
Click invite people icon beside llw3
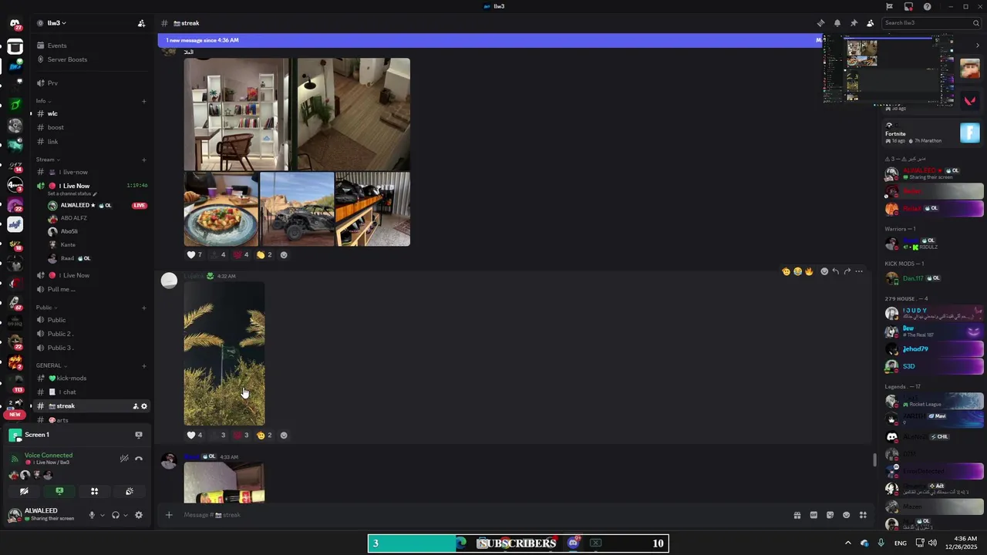[x=141, y=23]
